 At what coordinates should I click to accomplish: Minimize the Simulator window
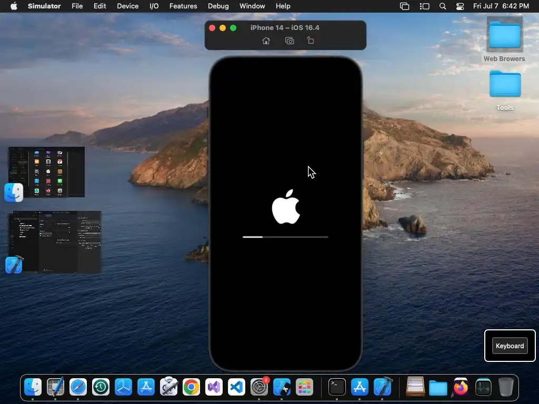click(x=223, y=28)
